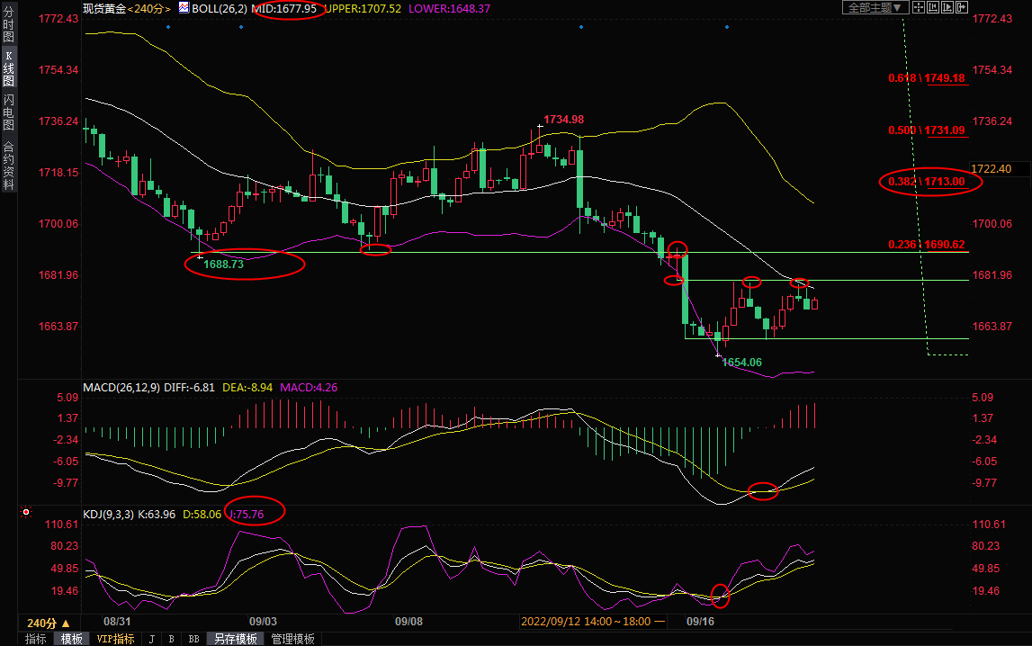Click the 另存模板 button

coord(235,639)
